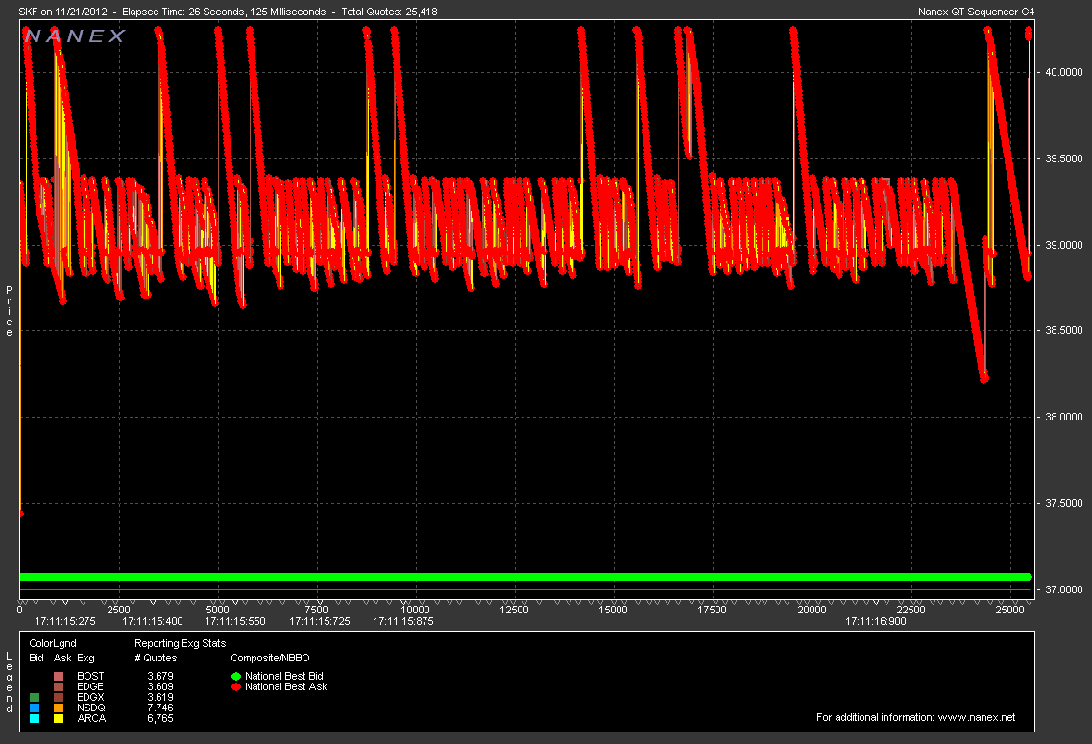
Task: Click the quote count in the EDGX row
Action: 160,697
